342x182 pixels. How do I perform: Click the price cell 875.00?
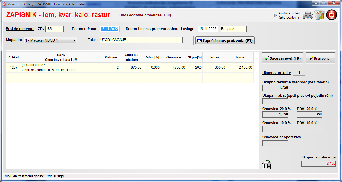click(x=131, y=67)
